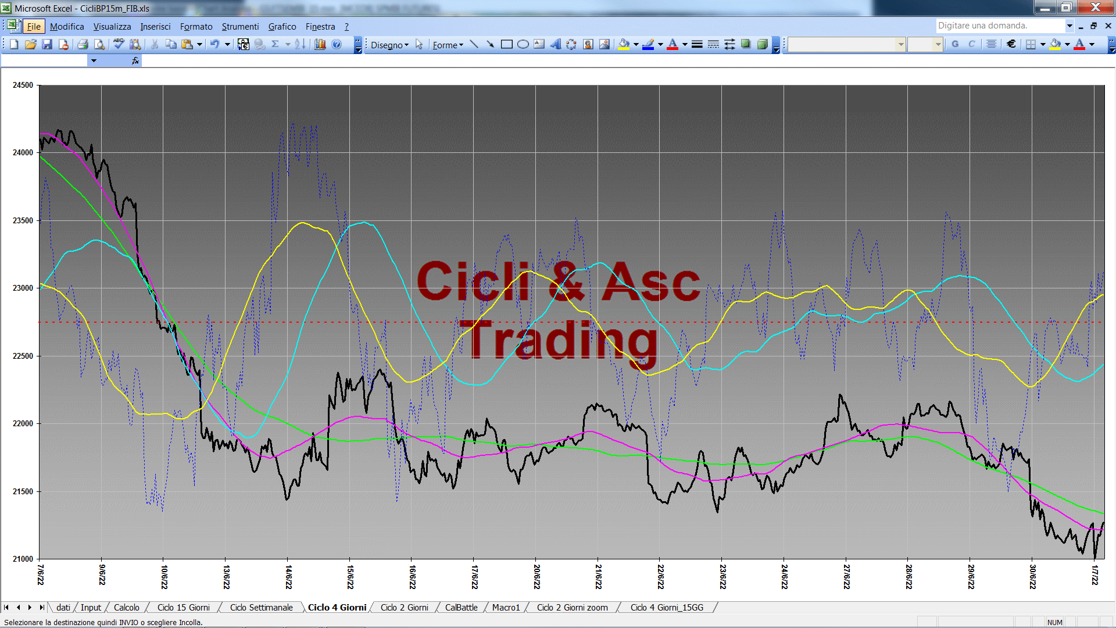Click the Copy icon
The height and width of the screenshot is (628, 1116).
[171, 44]
